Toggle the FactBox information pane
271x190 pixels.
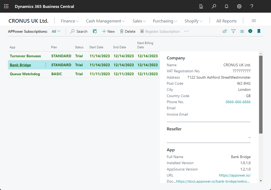[250, 31]
